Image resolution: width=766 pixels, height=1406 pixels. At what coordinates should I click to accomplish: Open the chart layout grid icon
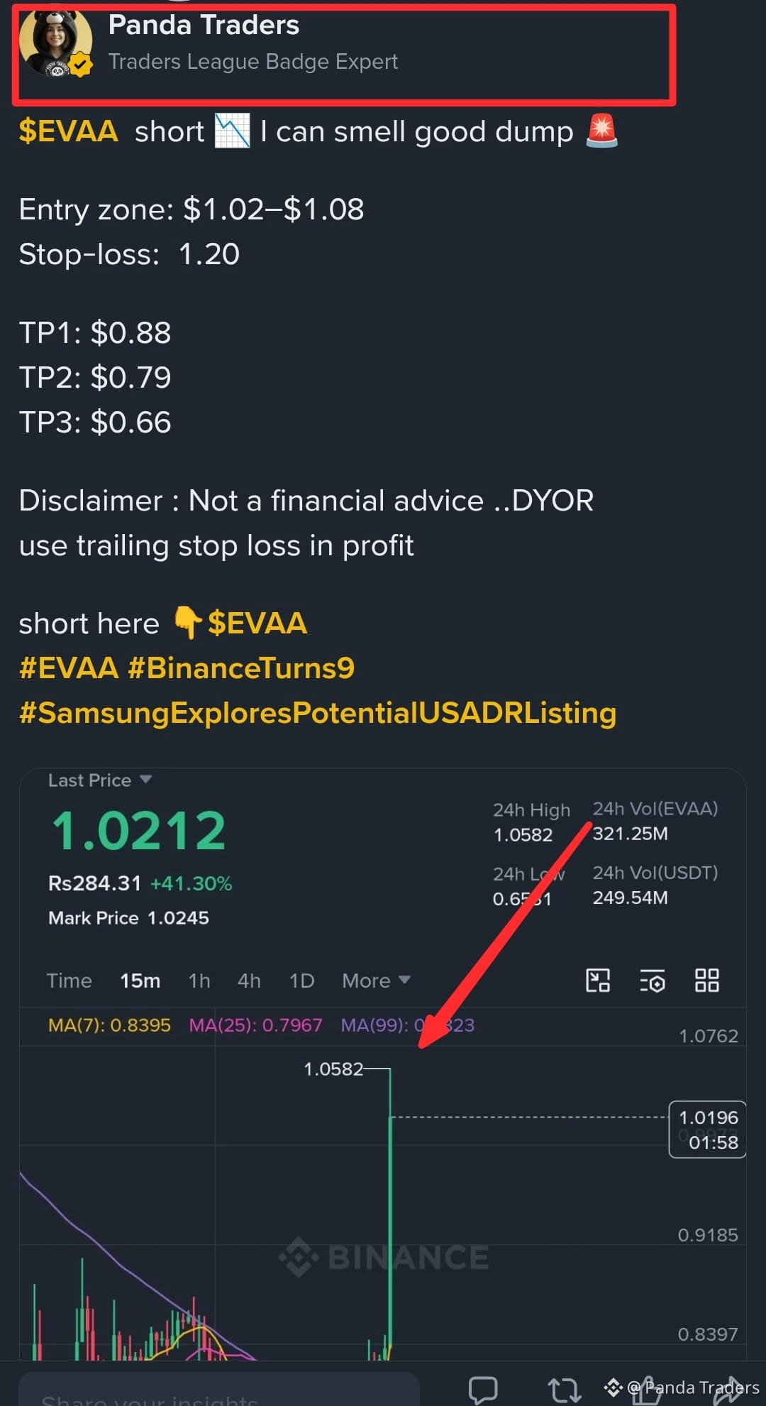point(707,981)
